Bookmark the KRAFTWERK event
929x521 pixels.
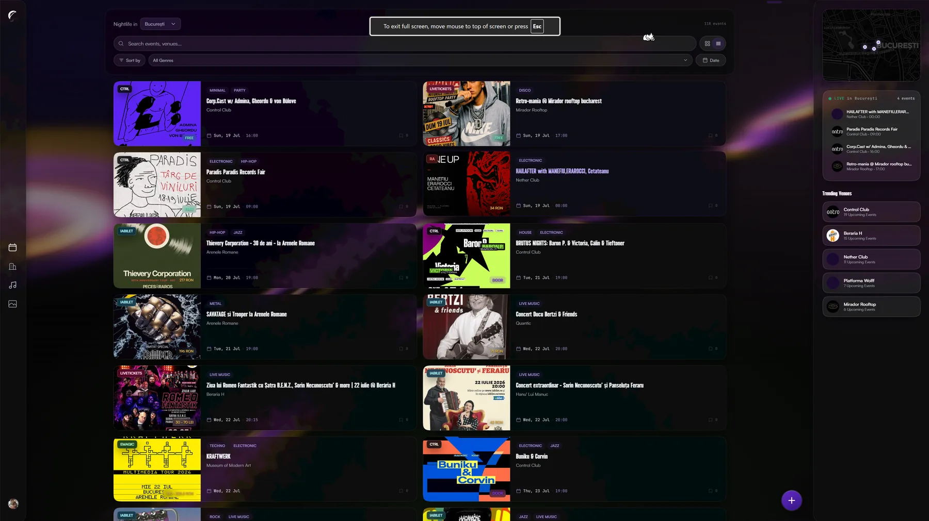click(x=403, y=491)
